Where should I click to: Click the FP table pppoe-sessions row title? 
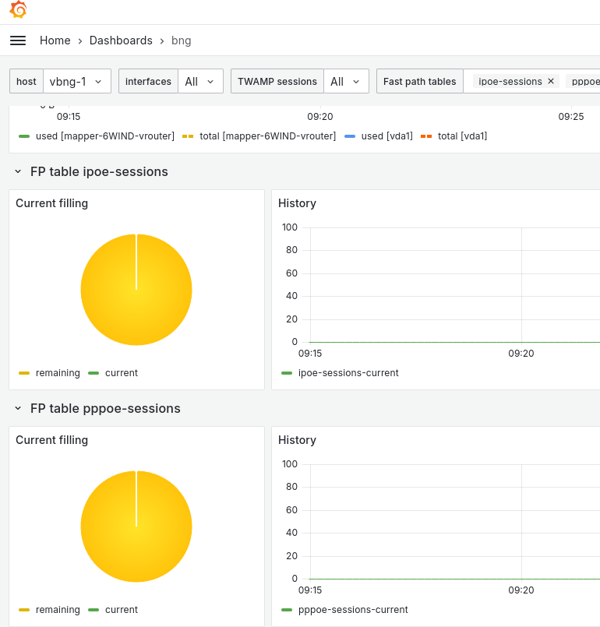[x=105, y=408]
